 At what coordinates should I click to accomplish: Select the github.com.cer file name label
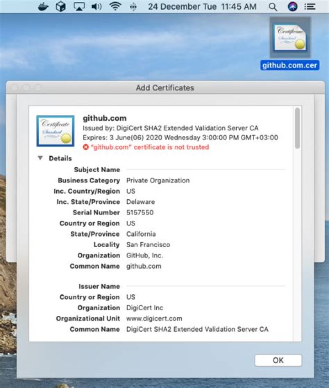290,65
